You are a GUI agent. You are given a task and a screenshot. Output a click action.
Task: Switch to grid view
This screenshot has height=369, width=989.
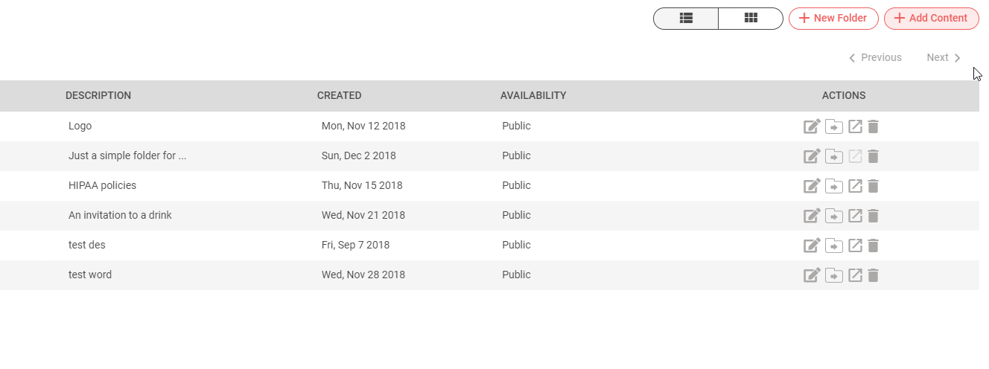[x=751, y=18]
